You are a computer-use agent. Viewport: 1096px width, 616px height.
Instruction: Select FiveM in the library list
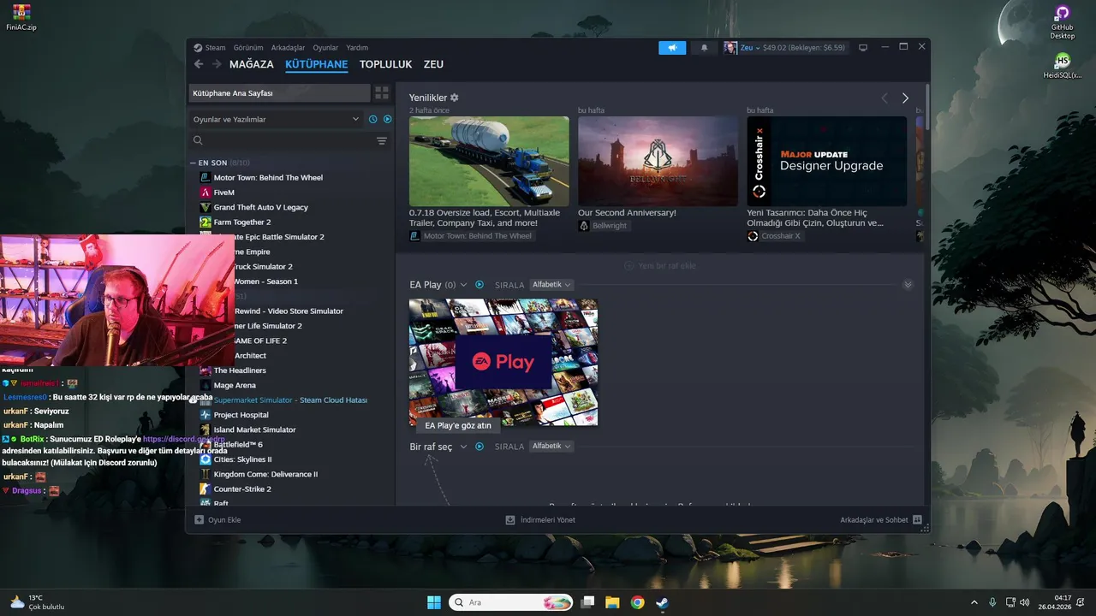(223, 192)
